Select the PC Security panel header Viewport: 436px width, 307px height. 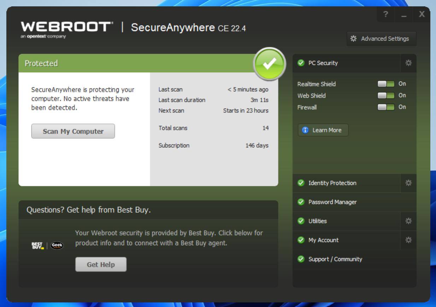click(323, 63)
